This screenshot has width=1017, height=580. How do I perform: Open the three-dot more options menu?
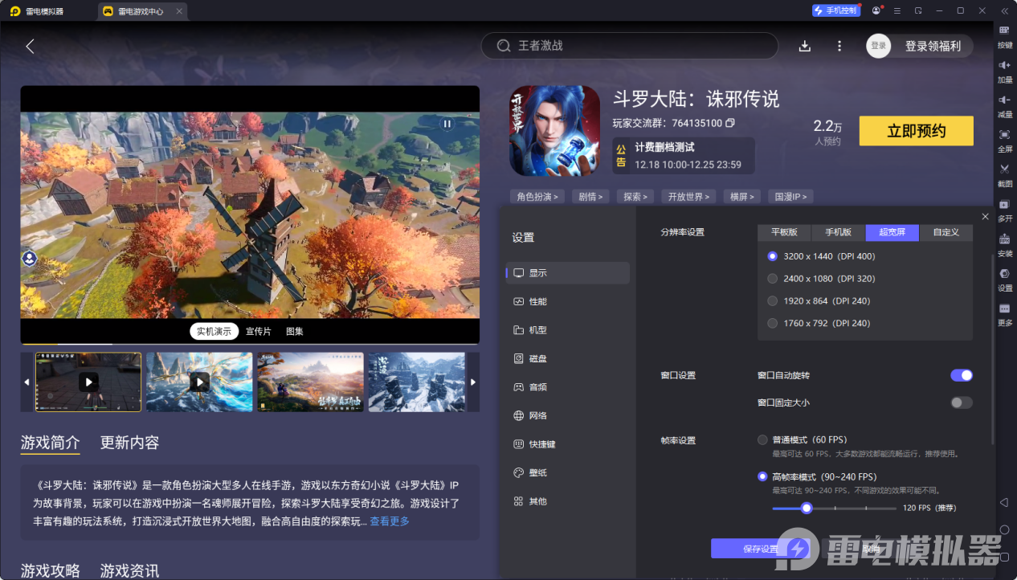pos(839,46)
